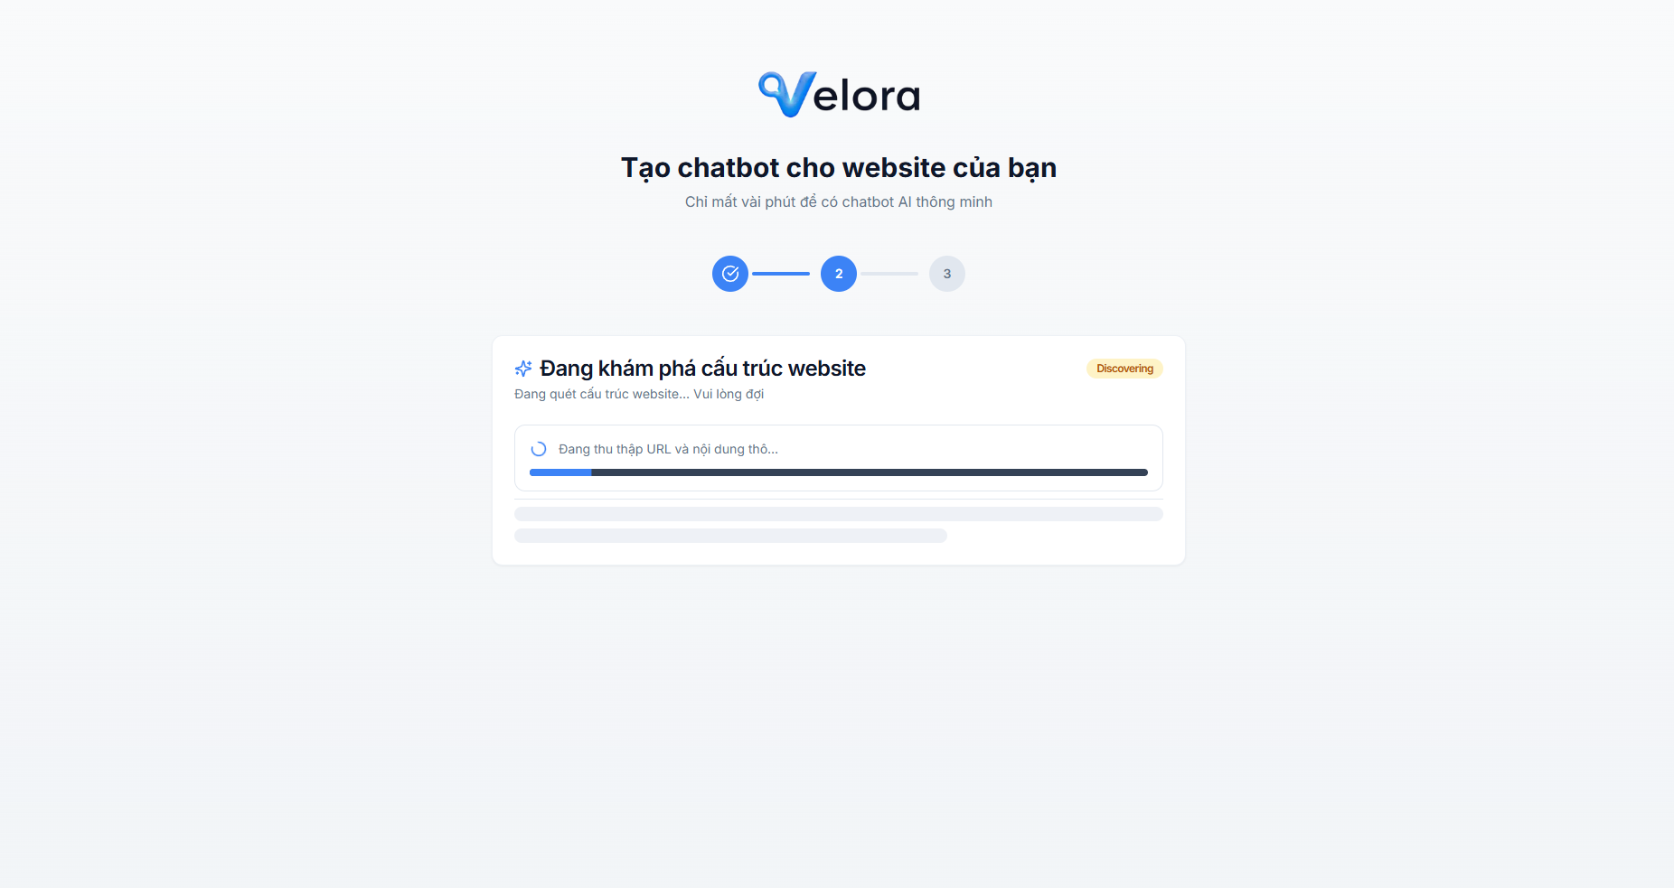Click the "Đang khám phá cấu trúc website" title
The height and width of the screenshot is (888, 1674).
pos(702,369)
